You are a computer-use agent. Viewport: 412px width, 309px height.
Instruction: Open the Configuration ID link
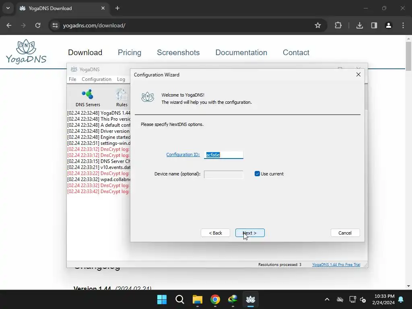[x=183, y=154]
